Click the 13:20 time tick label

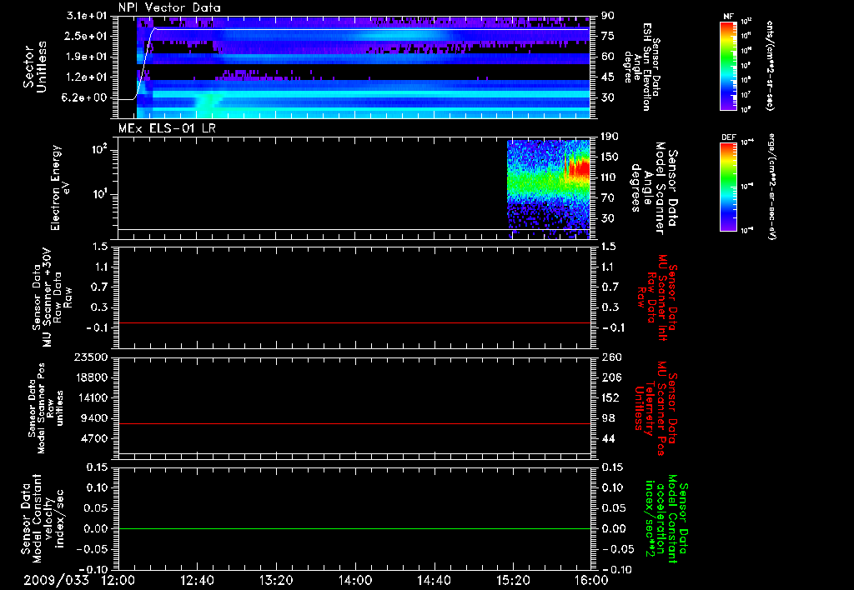point(276,580)
